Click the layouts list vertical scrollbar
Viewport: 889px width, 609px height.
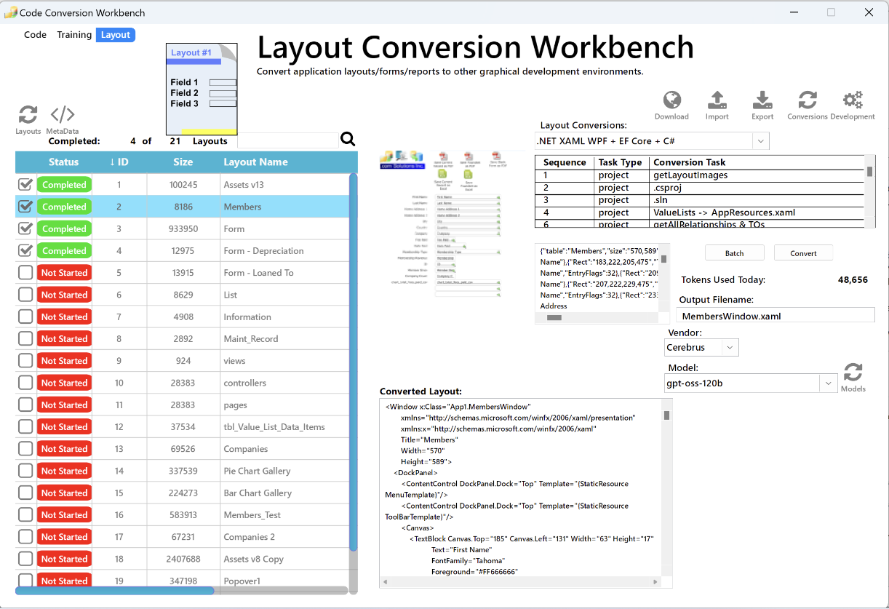pyautogui.click(x=354, y=362)
